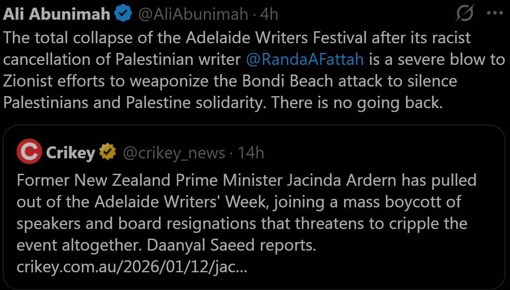
Task: Open the crikey.com.au article link
Action: coord(132,267)
